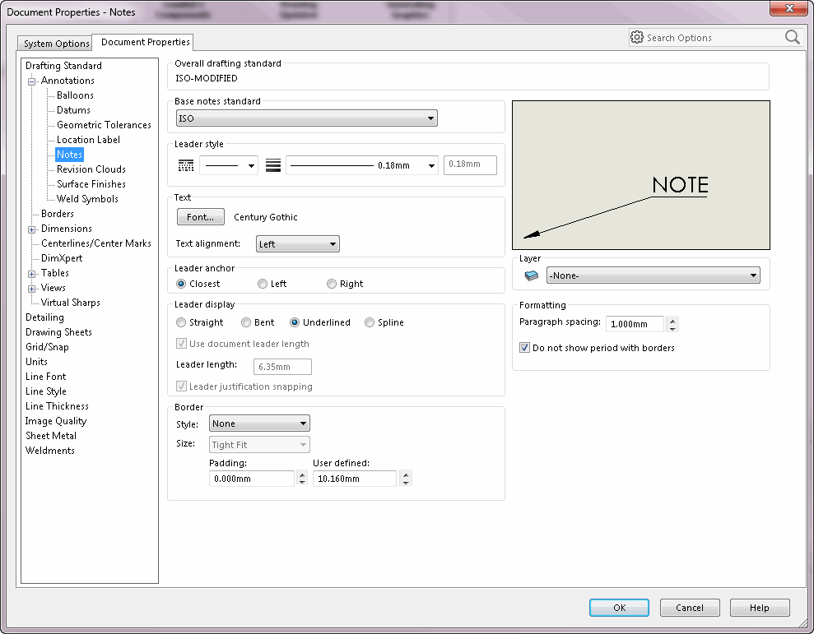Open Line Font settings
The width and height of the screenshot is (814, 634).
pyautogui.click(x=46, y=377)
